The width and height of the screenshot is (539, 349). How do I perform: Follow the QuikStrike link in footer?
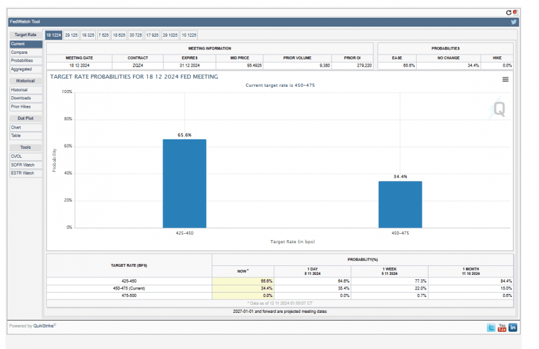[43, 326]
